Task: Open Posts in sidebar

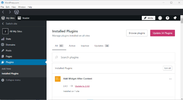Action: (9, 51)
